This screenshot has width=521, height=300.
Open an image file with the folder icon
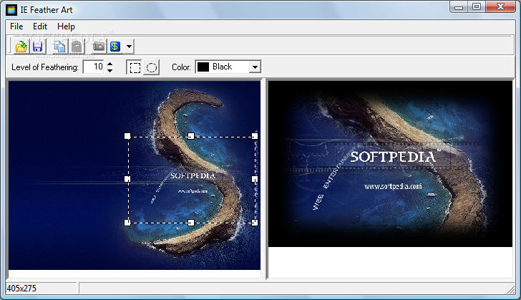point(21,47)
